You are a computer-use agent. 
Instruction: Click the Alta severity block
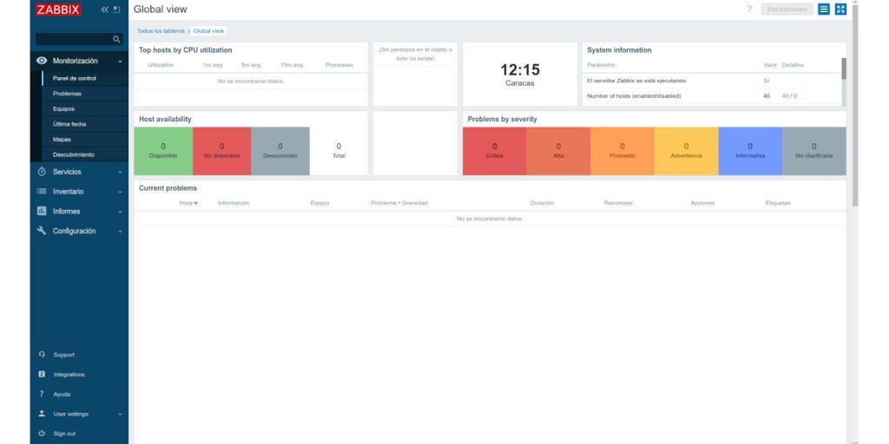pos(558,151)
